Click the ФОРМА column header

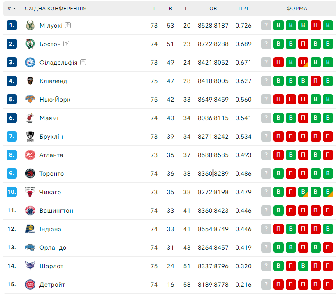point(297,9)
